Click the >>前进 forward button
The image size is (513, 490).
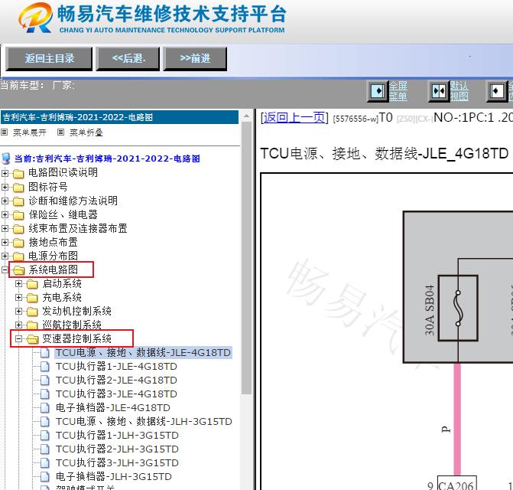tap(195, 59)
